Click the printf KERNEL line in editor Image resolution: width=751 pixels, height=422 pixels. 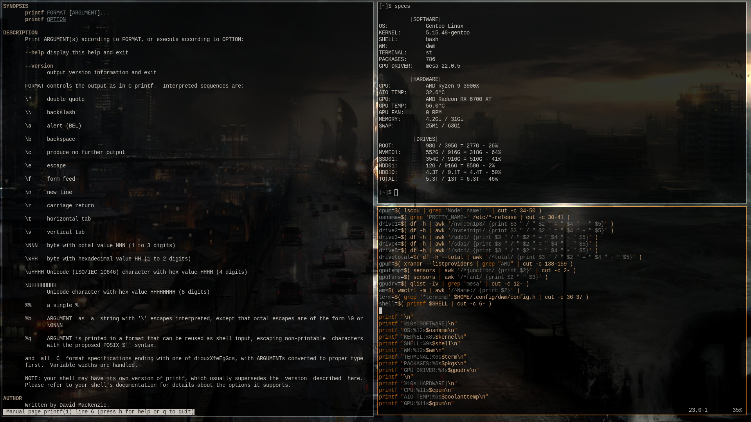pos(423,337)
